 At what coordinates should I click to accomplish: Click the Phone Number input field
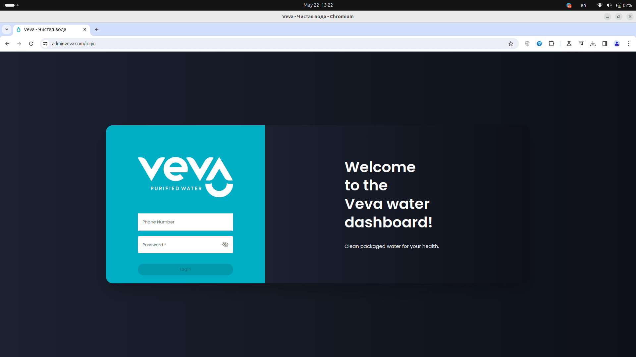[185, 222]
